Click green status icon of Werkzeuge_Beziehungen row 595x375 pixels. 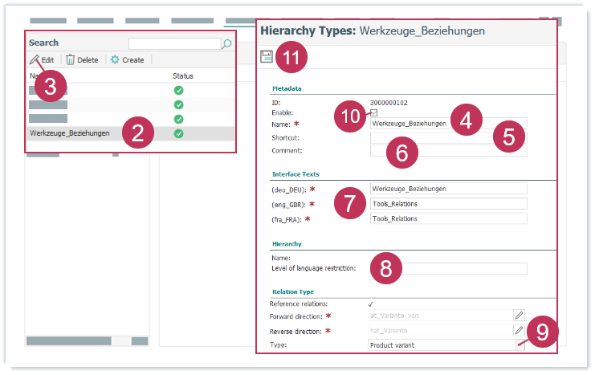coord(178,133)
